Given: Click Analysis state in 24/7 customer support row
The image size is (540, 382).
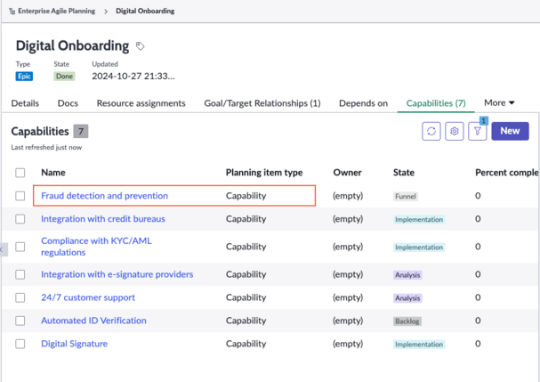Looking at the screenshot, I should [407, 298].
